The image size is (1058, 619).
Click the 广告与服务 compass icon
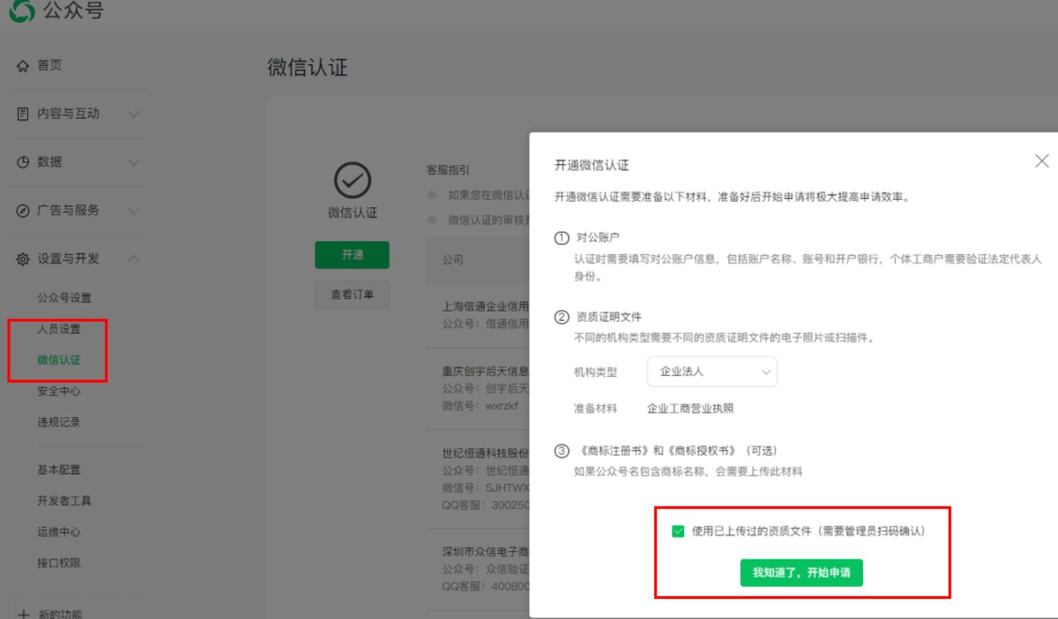23,211
